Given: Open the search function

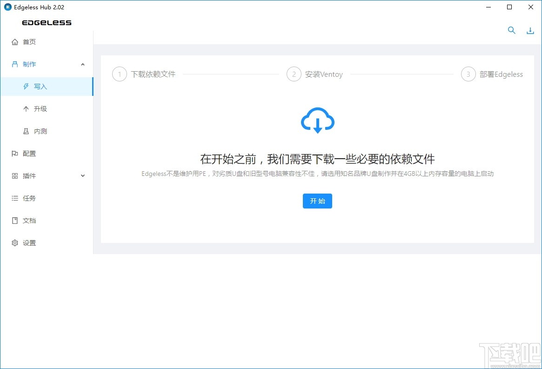Looking at the screenshot, I should [x=511, y=30].
